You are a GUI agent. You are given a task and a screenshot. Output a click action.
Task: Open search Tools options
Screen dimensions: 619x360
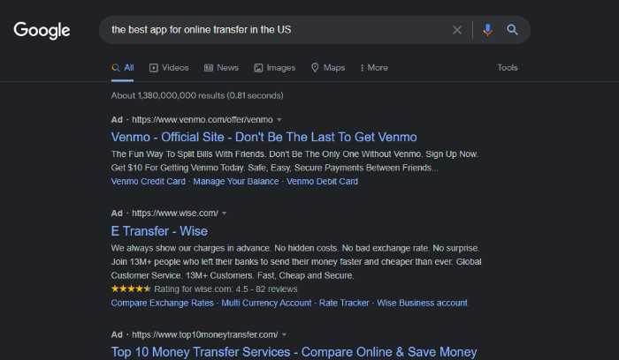(x=508, y=68)
